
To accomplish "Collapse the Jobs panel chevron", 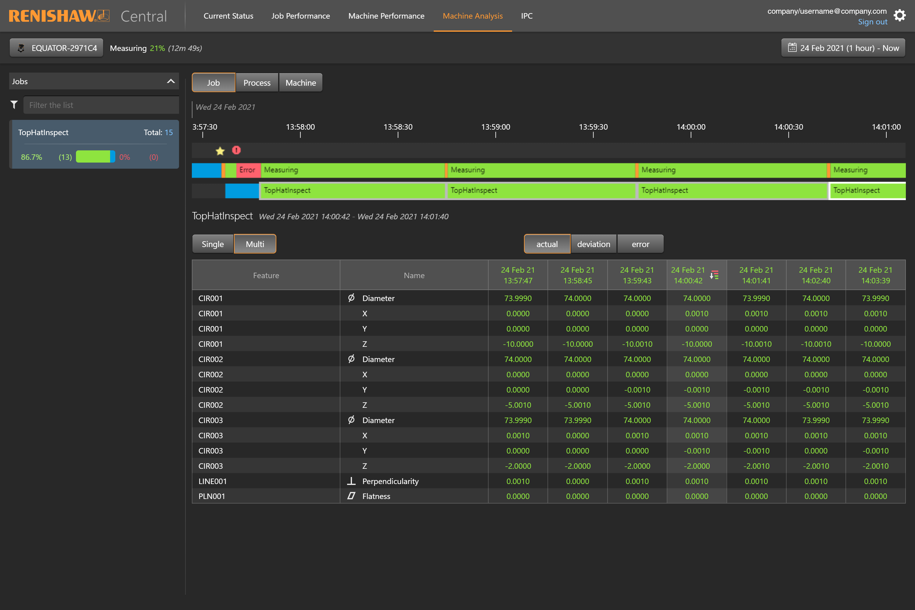I will pyautogui.click(x=170, y=81).
